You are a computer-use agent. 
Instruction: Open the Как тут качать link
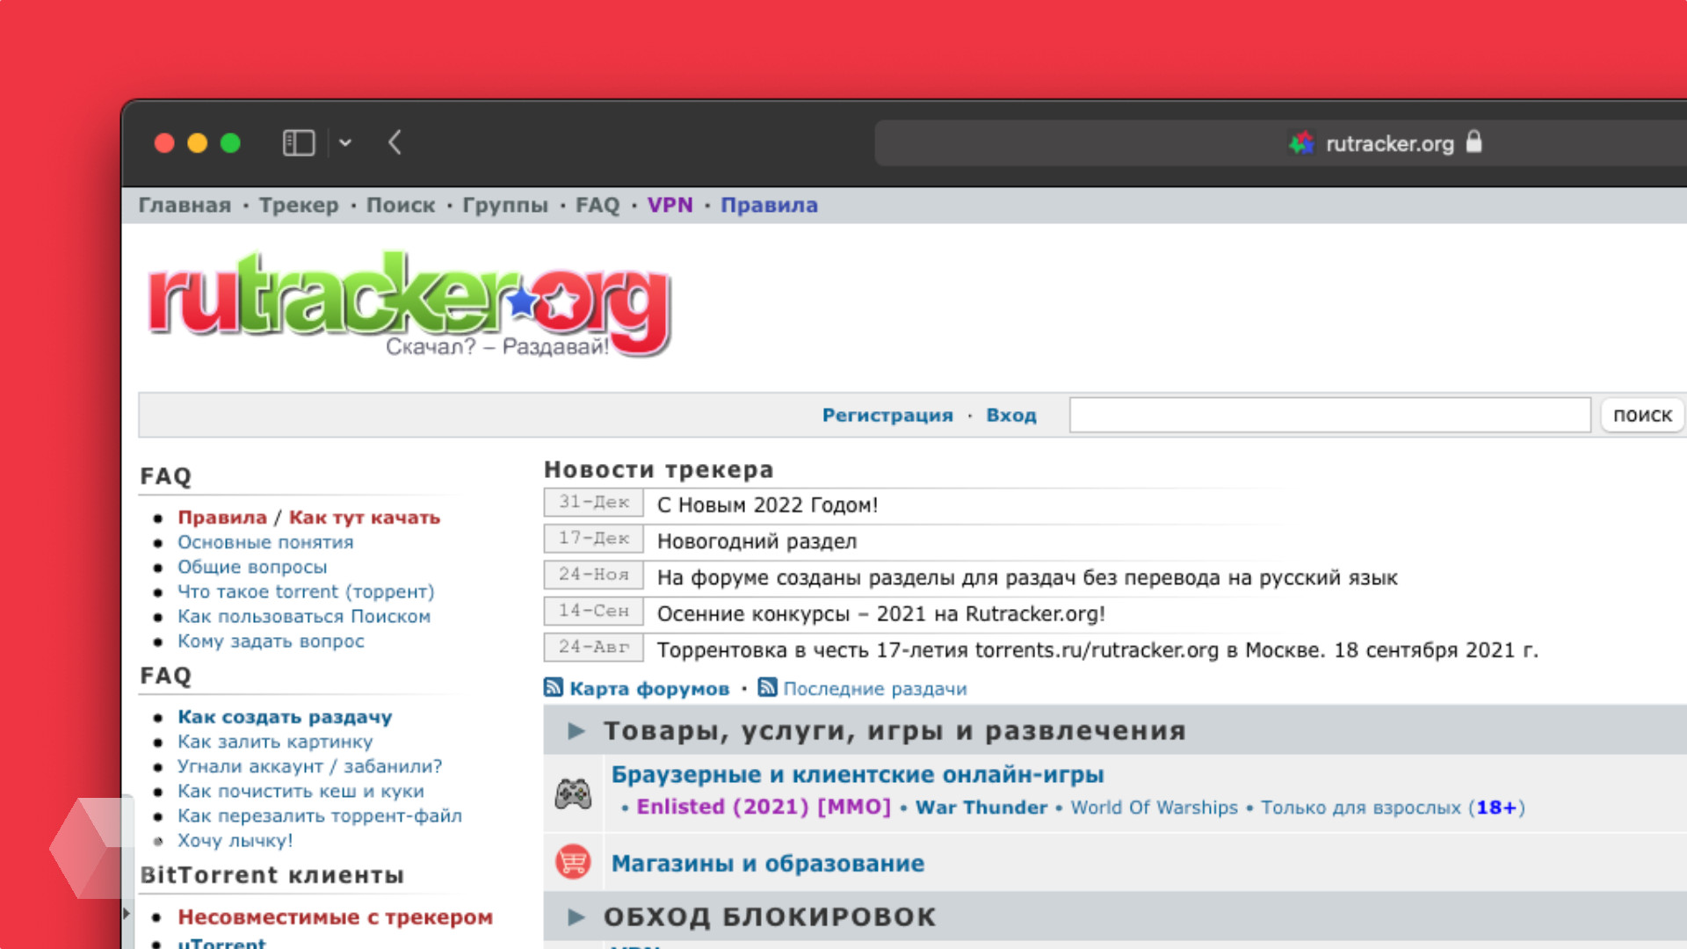[x=365, y=518]
